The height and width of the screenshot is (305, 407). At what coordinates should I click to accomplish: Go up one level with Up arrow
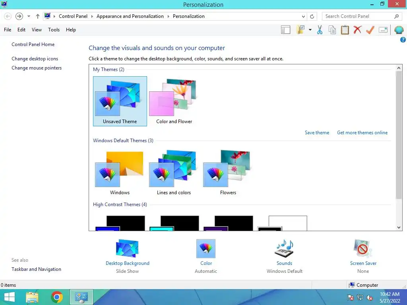[x=38, y=16]
